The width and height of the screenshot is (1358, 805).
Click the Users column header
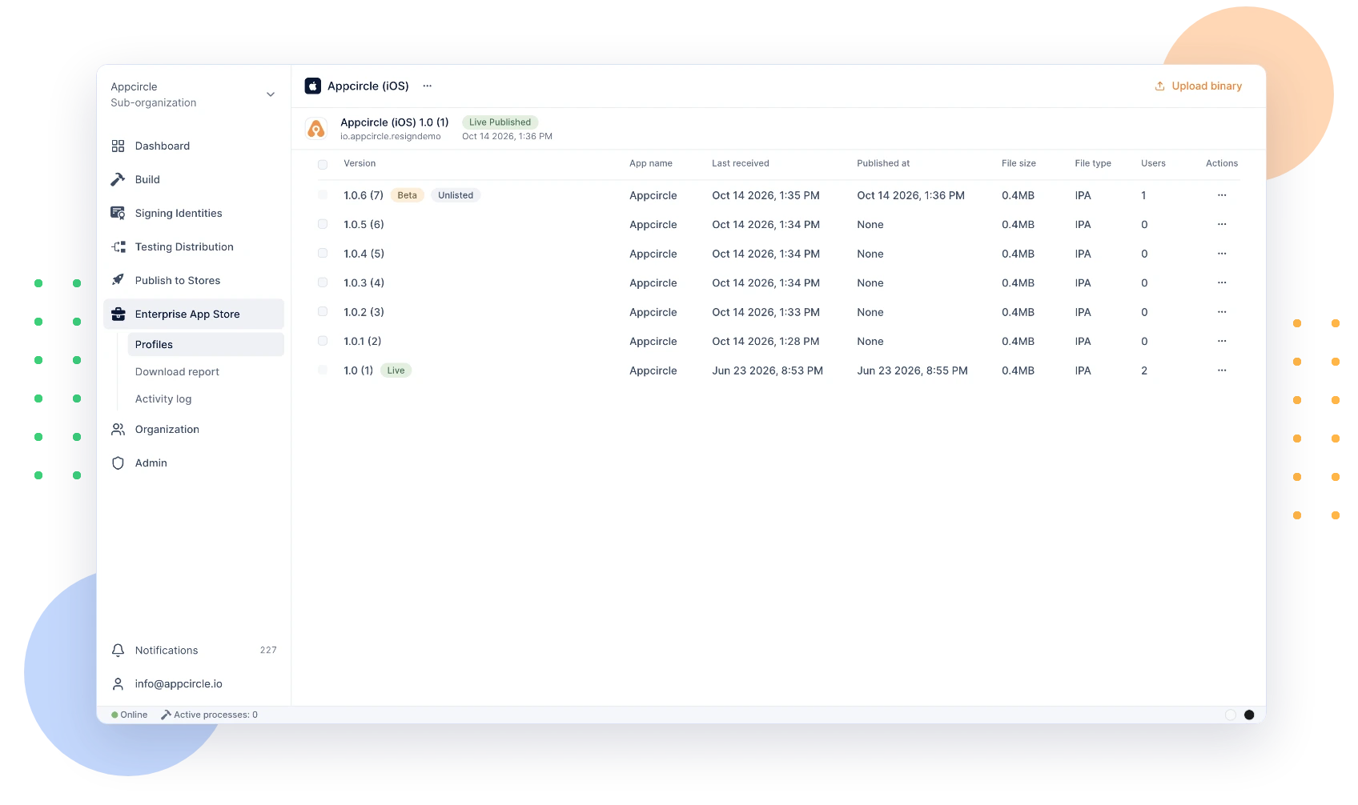point(1153,163)
